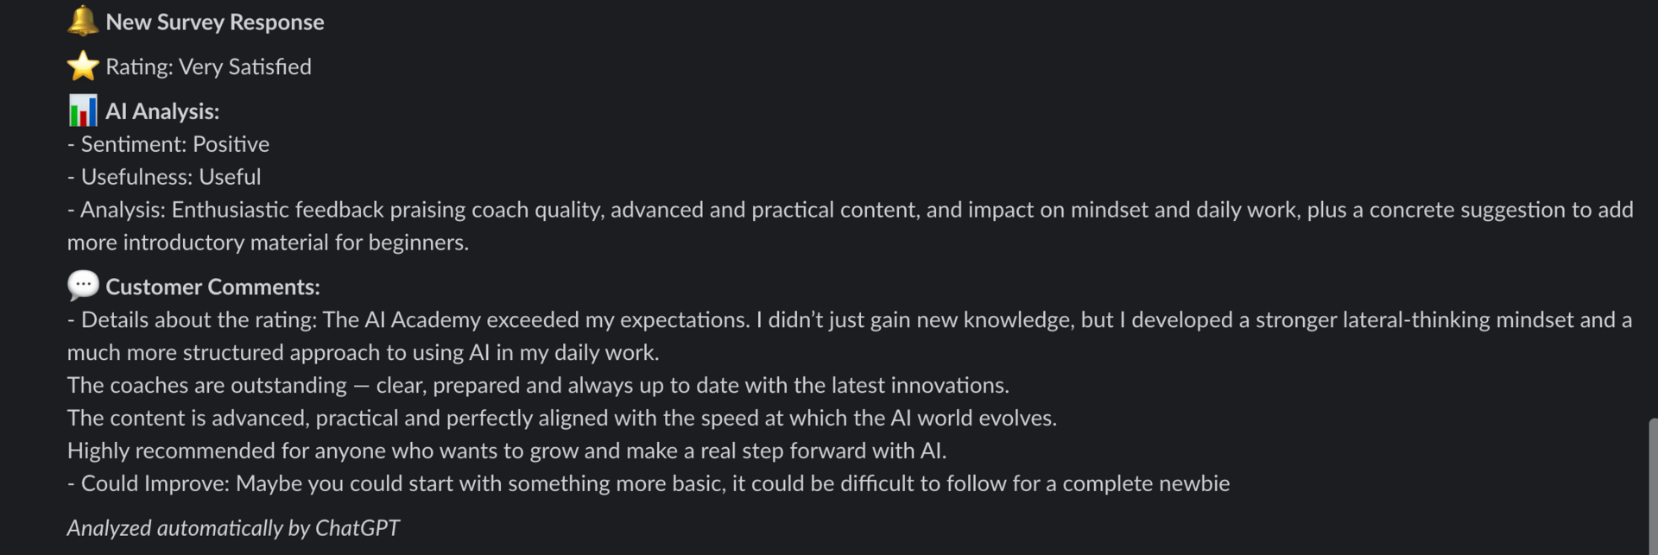Click the 'New Survey Response' heading
1658x555 pixels.
click(215, 22)
